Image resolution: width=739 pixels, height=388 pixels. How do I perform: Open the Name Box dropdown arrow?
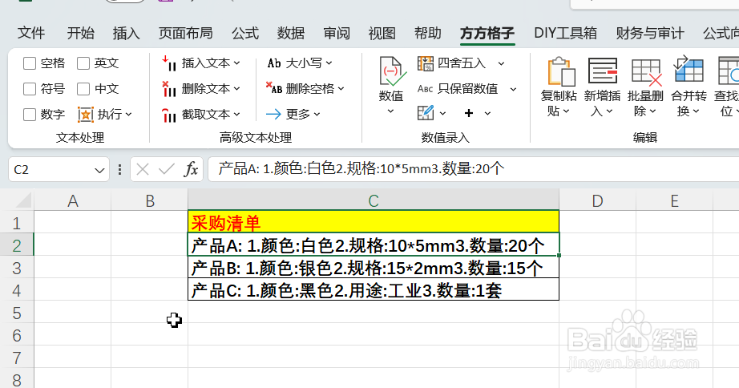tap(99, 170)
